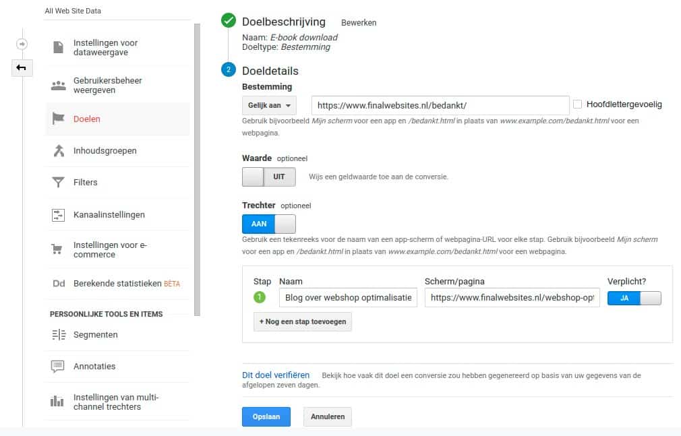Screen dimensions: 681x436
Task: Toggle the Verplicht JA switch for step 1
Action: [x=634, y=298]
